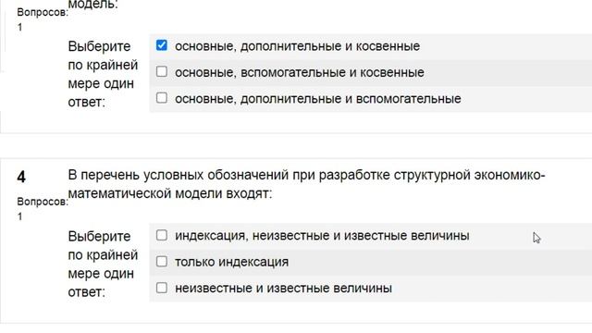Uncheck the 'основные, дополнительные и косвенные' checkbox

pyautogui.click(x=162, y=45)
